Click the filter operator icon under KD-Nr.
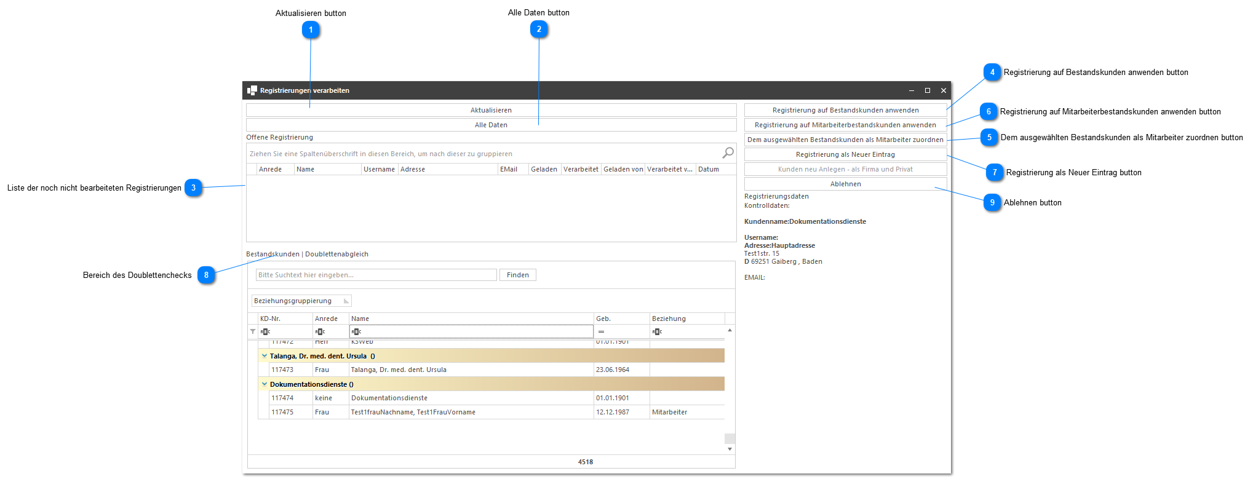Image resolution: width=1253 pixels, height=479 pixels. tap(265, 332)
